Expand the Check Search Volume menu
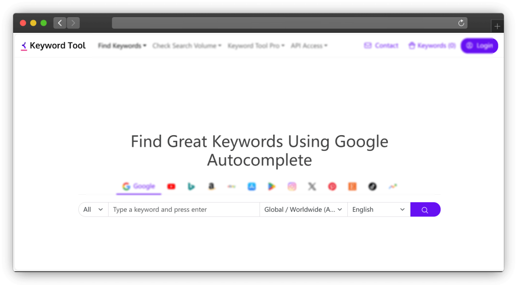Viewport: 517px width, 285px height. pyautogui.click(x=187, y=46)
